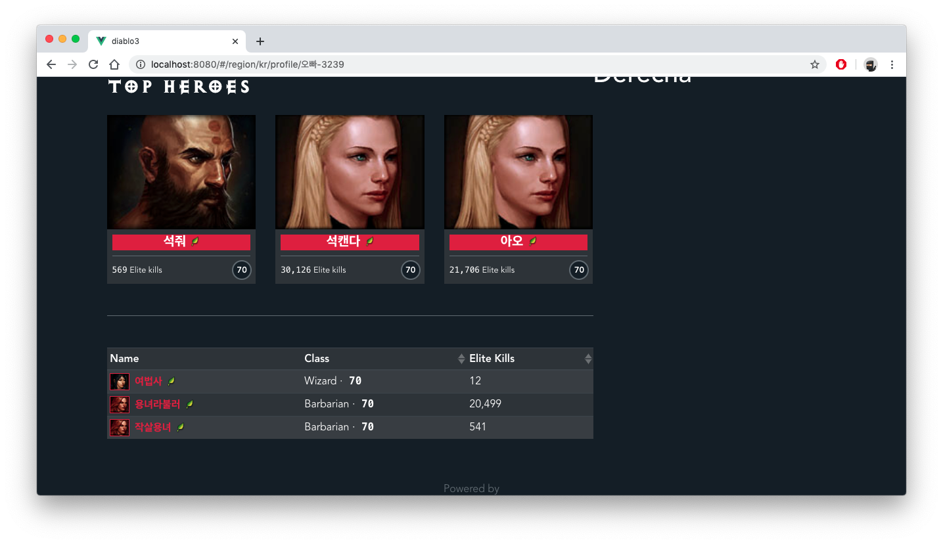Open the 아오 hero portrait
Viewport: 943px width, 544px height.
tap(518, 172)
